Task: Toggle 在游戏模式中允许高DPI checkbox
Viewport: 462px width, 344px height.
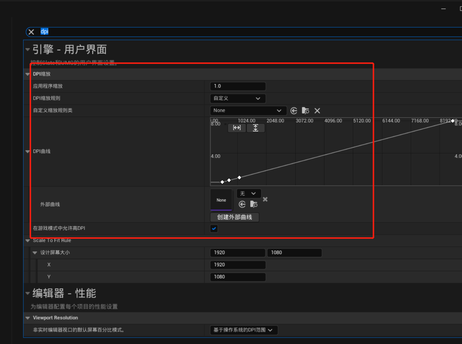Action: click(x=214, y=228)
